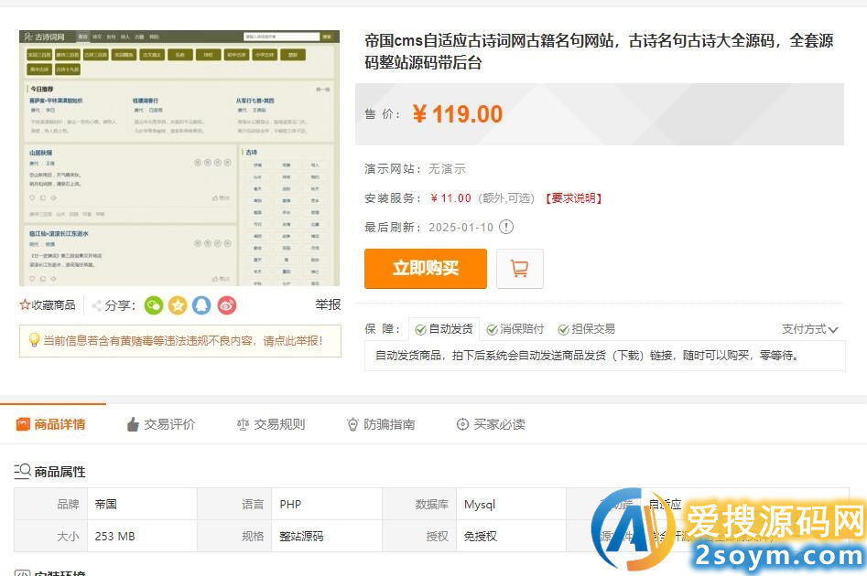The image size is (867, 576).
Task: Open the 防骗指南 tab
Action: [381, 424]
